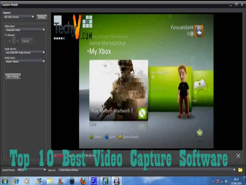The height and width of the screenshot is (185, 246).
Task: Close the Capture Module window
Action: [x=242, y=5]
